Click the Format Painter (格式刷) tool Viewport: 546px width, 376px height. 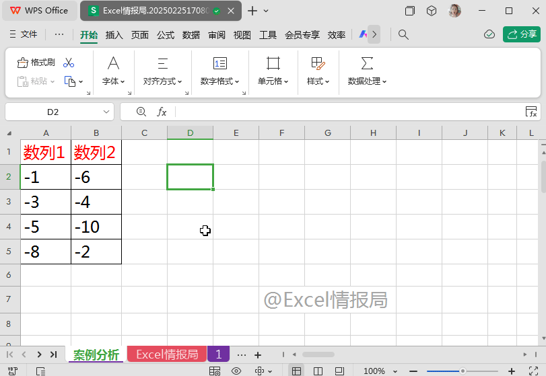(36, 63)
